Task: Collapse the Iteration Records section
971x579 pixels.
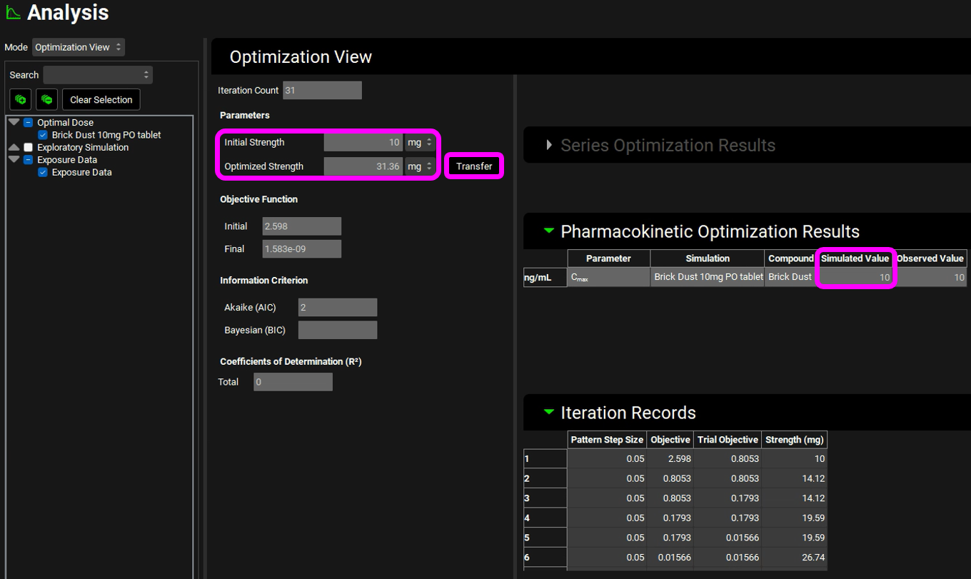Action: coord(548,413)
